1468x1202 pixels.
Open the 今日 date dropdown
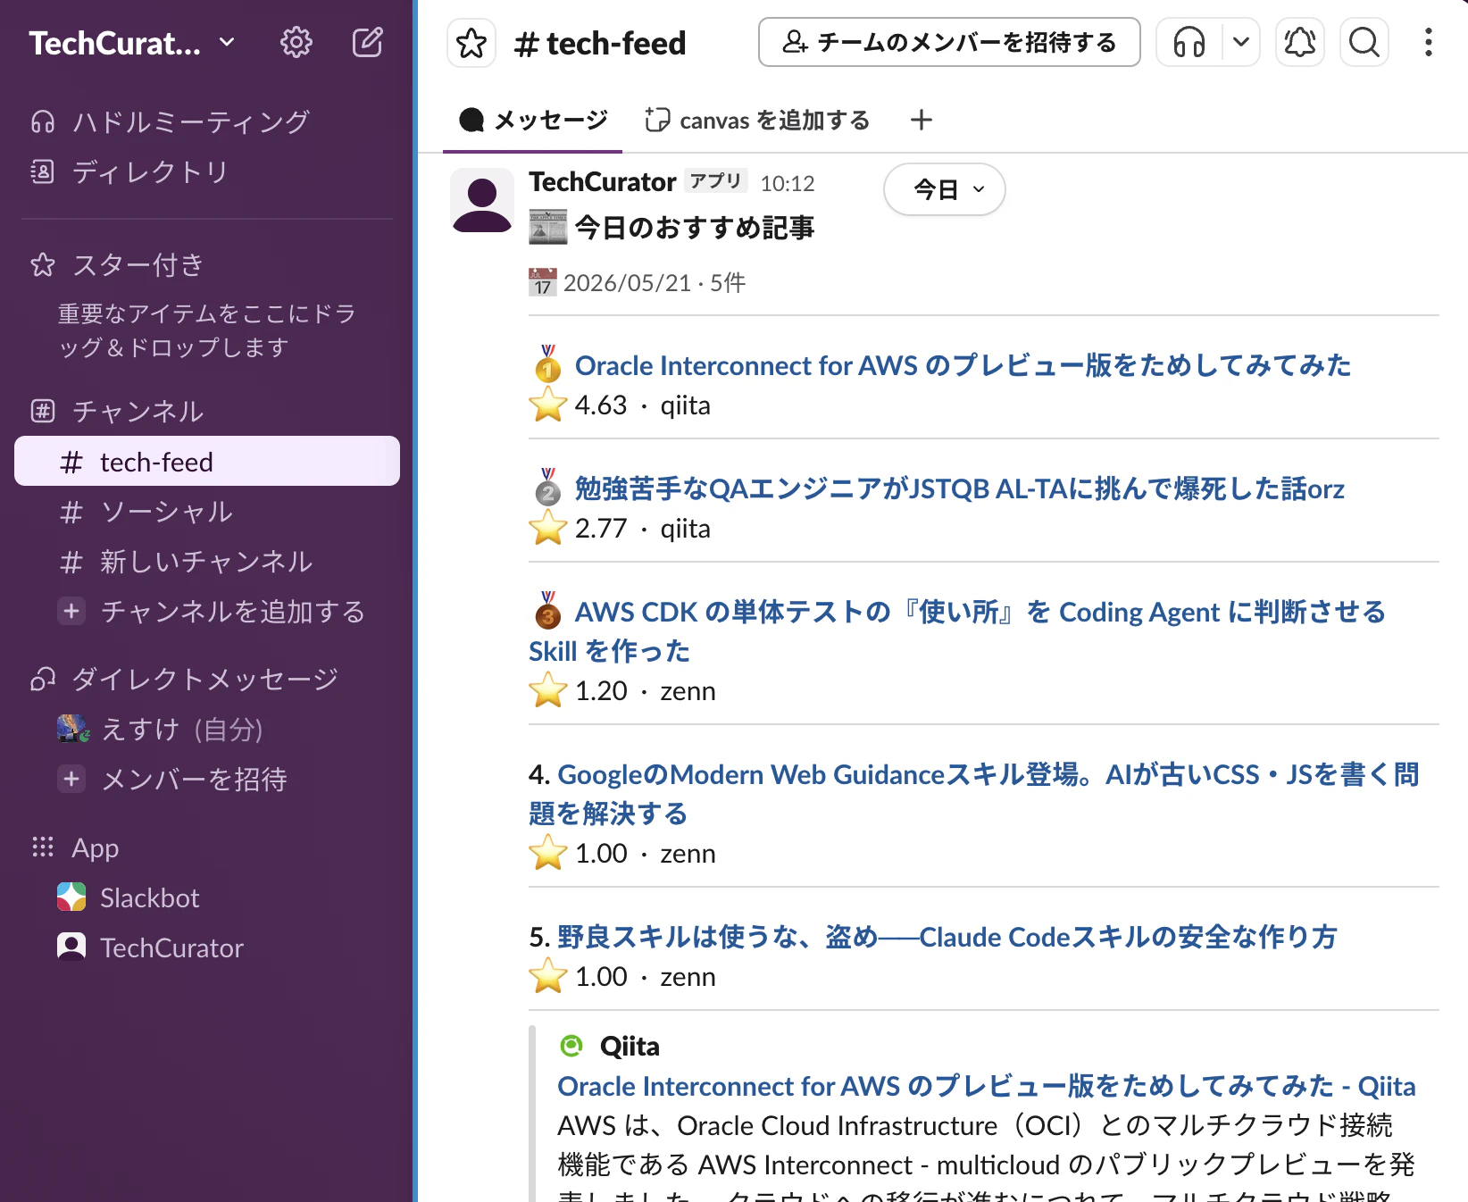pos(945,189)
